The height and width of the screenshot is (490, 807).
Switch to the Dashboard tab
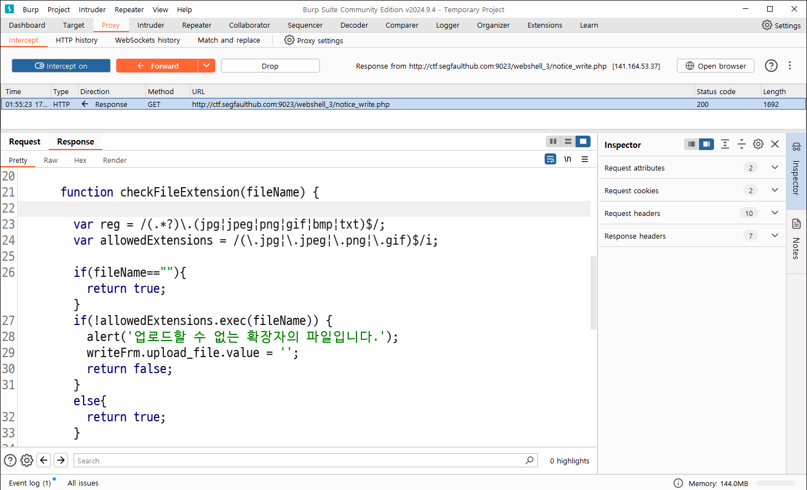point(27,25)
